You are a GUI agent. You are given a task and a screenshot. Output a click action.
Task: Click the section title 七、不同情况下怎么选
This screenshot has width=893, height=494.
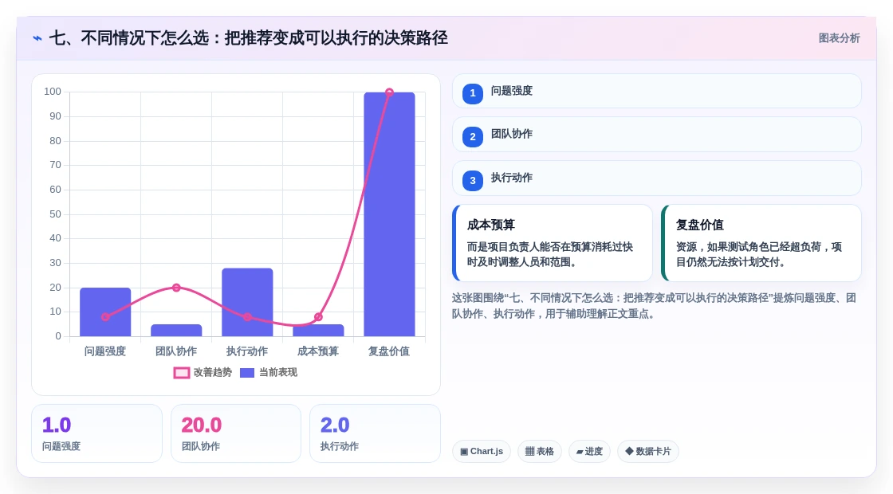click(248, 38)
